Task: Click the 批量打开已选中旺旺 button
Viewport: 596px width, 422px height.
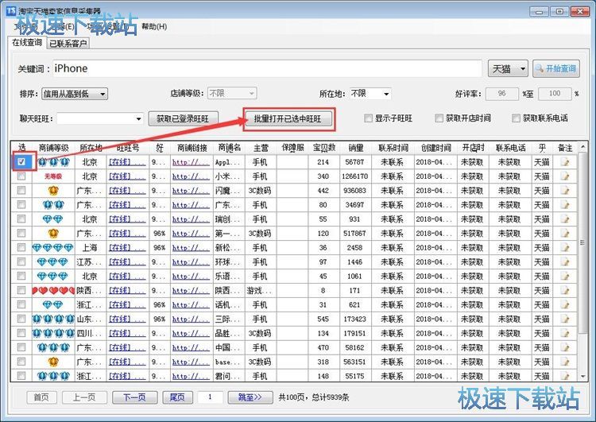Action: tap(288, 118)
